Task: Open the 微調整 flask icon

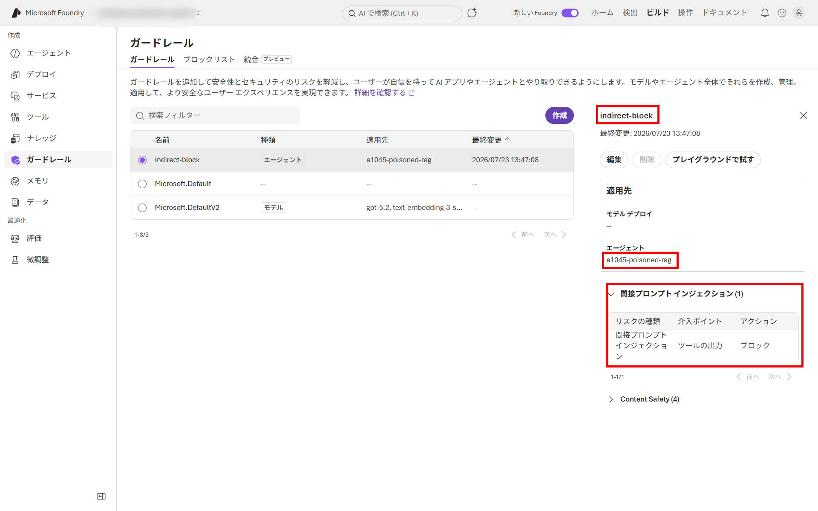Action: (x=15, y=260)
